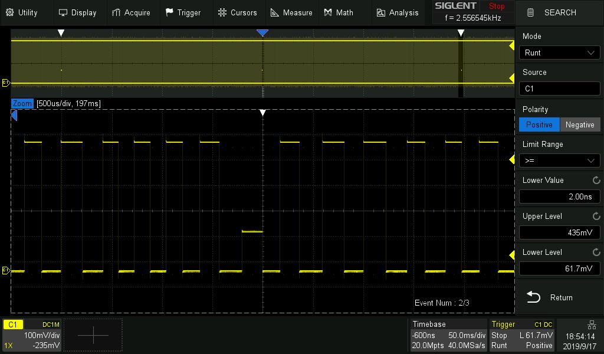
Task: Click the Upper Level 435mV field
Action: click(x=559, y=232)
